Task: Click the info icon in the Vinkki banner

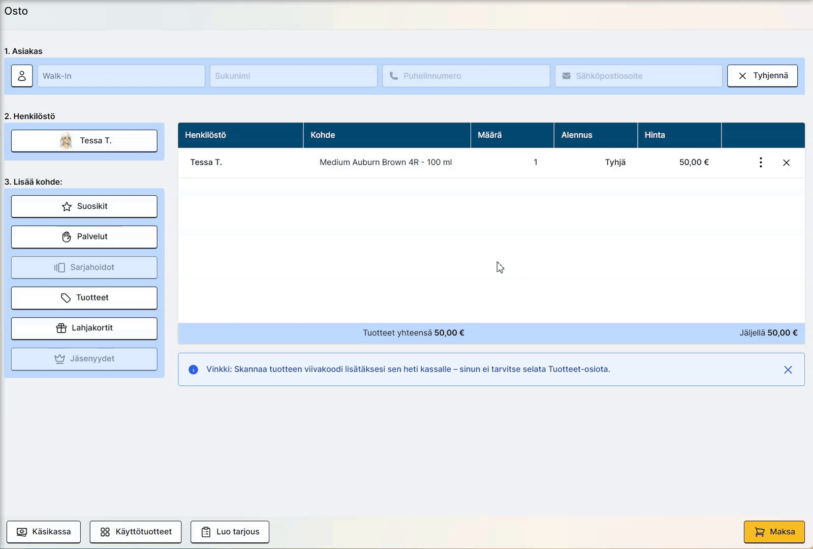Action: [x=193, y=370]
